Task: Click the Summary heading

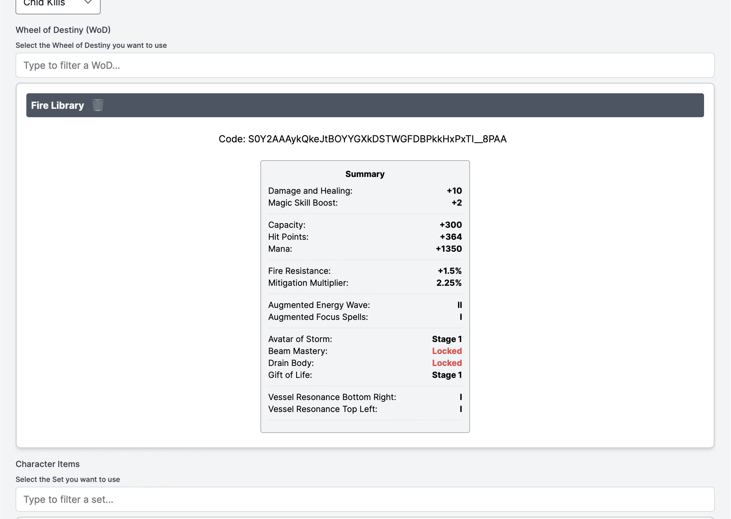Action: click(x=365, y=174)
